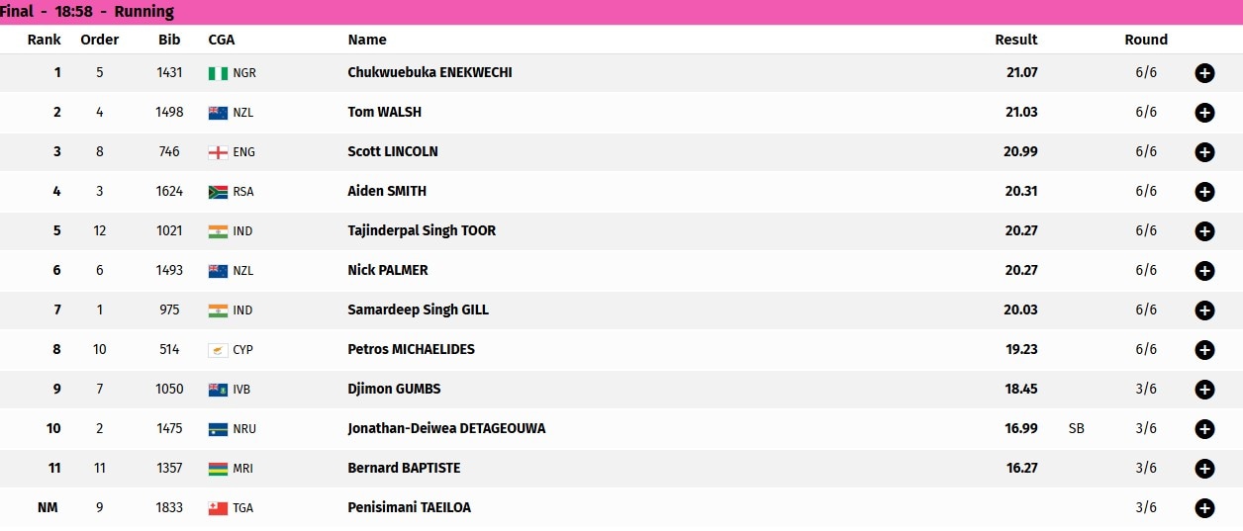Viewport: 1243px width, 531px height.
Task: Open Penisimani Taeiloa's plus icon
Action: (1204, 508)
